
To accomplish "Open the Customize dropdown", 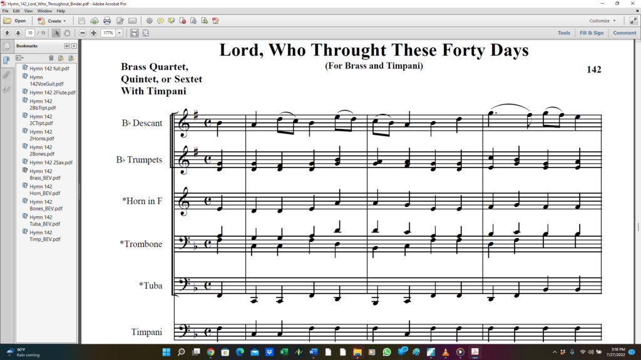I will point(602,21).
